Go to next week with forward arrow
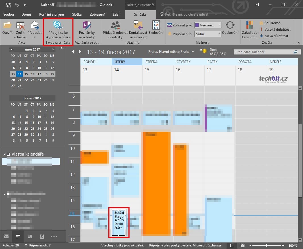The width and height of the screenshot is (303, 249). tap(80, 52)
